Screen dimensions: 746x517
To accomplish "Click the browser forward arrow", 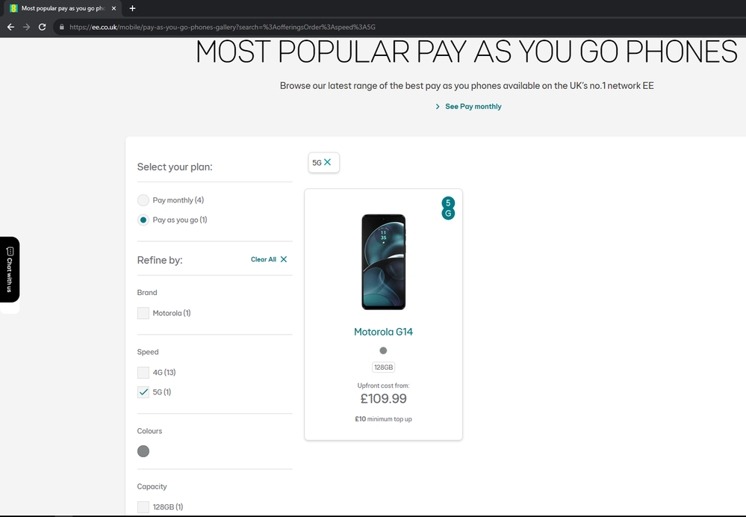I will [x=27, y=27].
